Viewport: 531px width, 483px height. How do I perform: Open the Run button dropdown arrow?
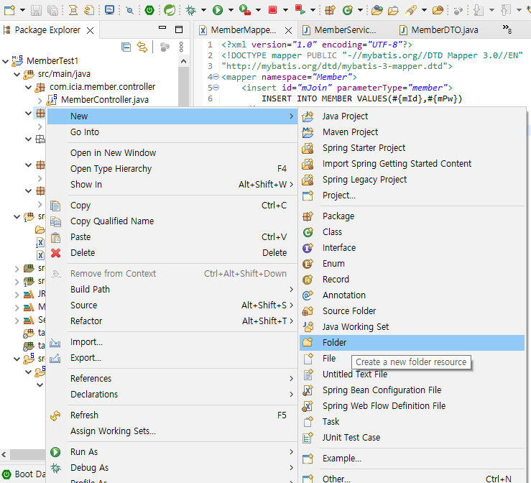(231, 10)
